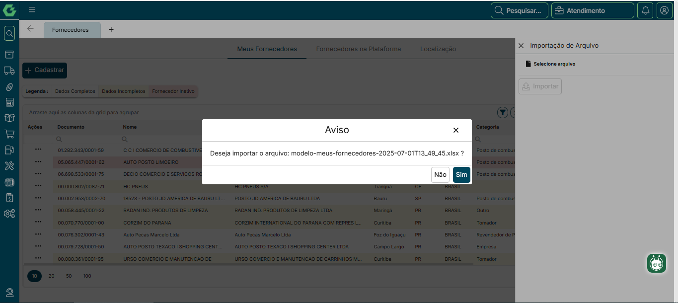Viewport: 678px width, 303px height.
Task: Switch to Meus Fornecedores tab
Action: point(267,49)
